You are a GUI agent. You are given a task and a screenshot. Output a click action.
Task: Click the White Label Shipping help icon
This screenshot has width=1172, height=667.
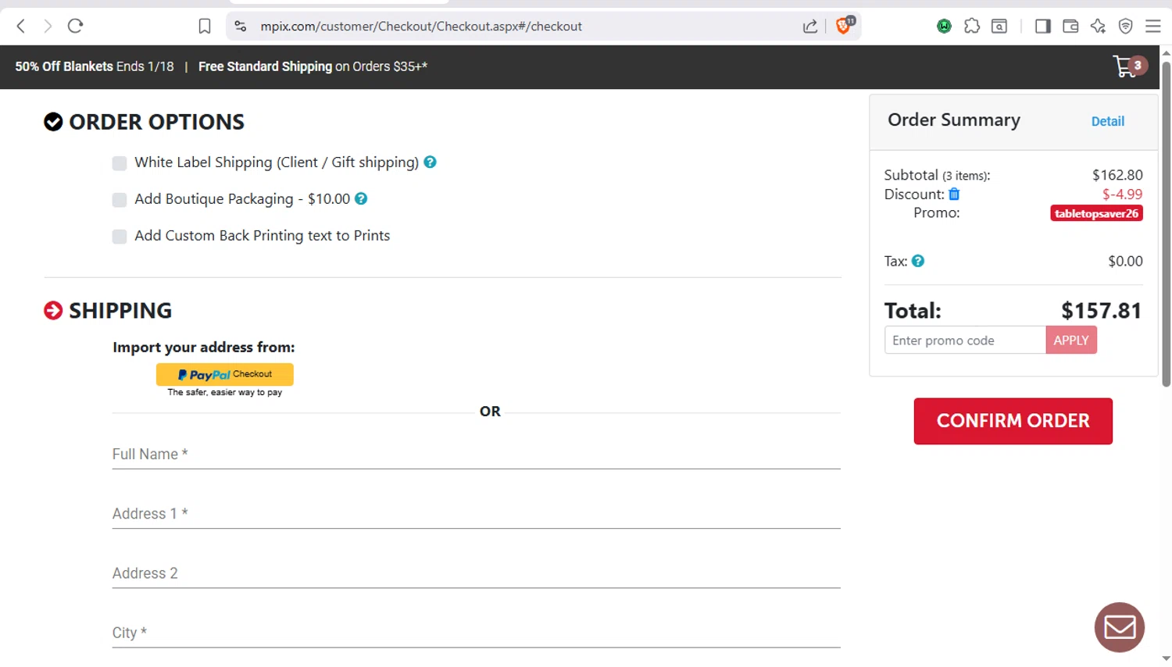pyautogui.click(x=430, y=162)
